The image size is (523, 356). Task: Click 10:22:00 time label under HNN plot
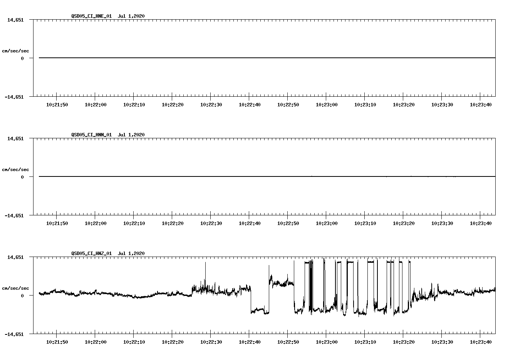[x=96, y=223]
